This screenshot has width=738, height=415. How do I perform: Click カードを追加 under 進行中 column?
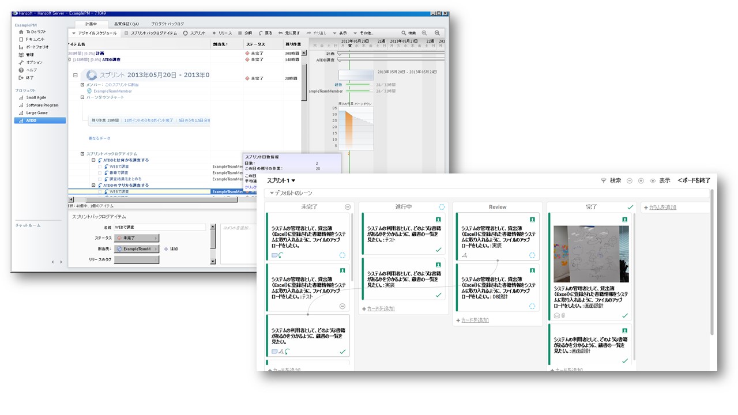[378, 309]
